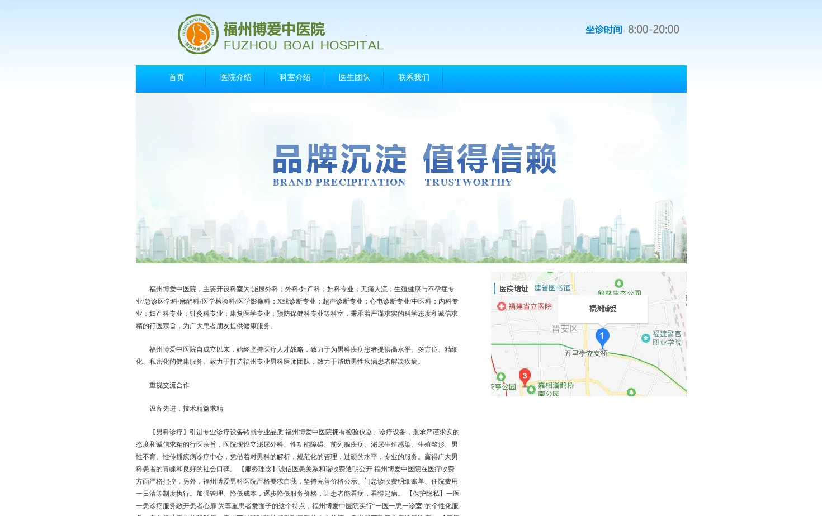The width and height of the screenshot is (822, 516).
Task: Select 联系我们 in the navigation bar
Action: (x=414, y=78)
